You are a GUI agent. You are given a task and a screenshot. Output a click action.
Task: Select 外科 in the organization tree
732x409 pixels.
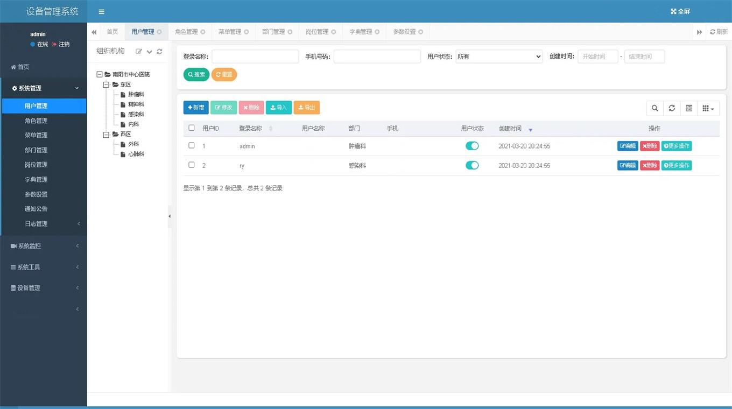coord(133,144)
